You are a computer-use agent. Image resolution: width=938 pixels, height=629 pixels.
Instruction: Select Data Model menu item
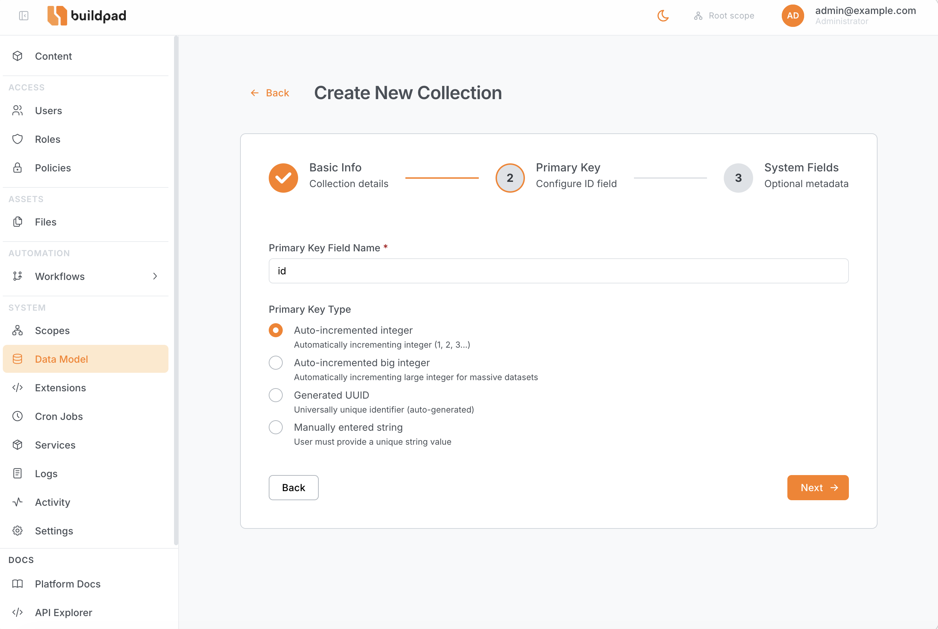click(86, 358)
